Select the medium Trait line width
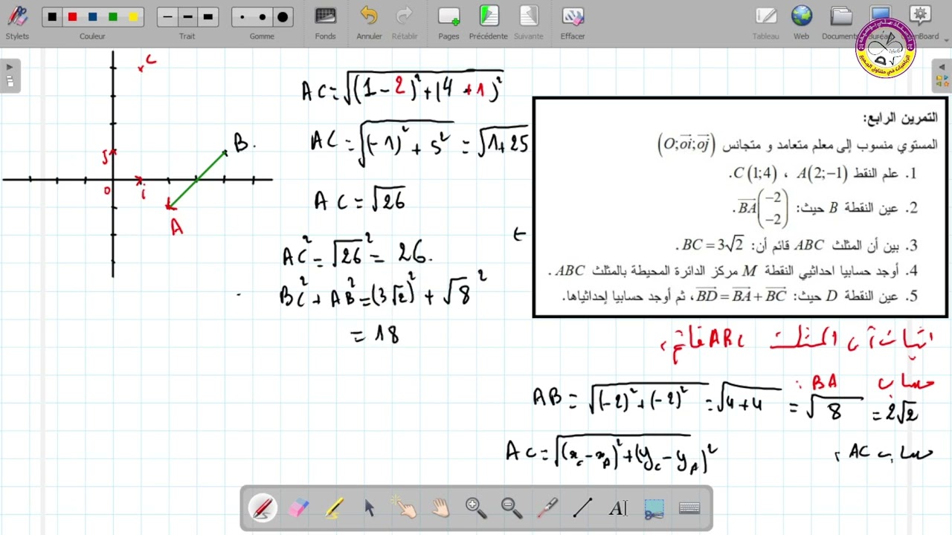 coord(187,17)
